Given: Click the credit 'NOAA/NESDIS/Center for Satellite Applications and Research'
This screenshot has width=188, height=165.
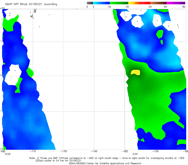Looking at the screenshot, I should coord(105,163).
